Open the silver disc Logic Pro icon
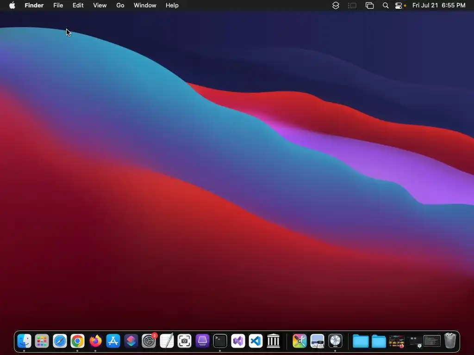The image size is (474, 355). click(x=335, y=341)
